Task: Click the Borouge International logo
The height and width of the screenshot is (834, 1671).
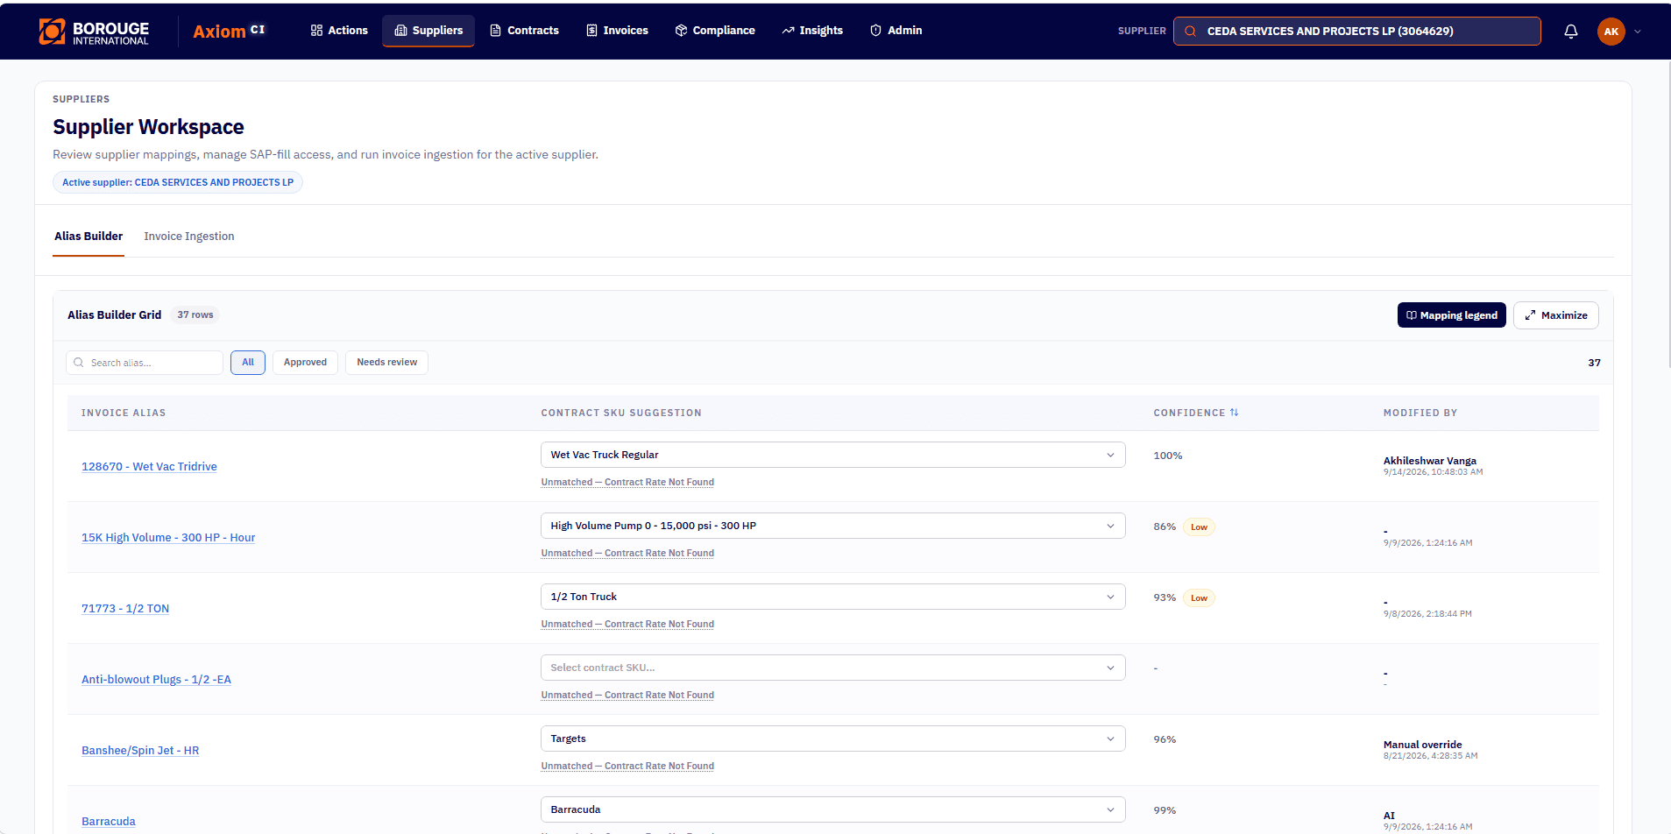Action: point(94,32)
